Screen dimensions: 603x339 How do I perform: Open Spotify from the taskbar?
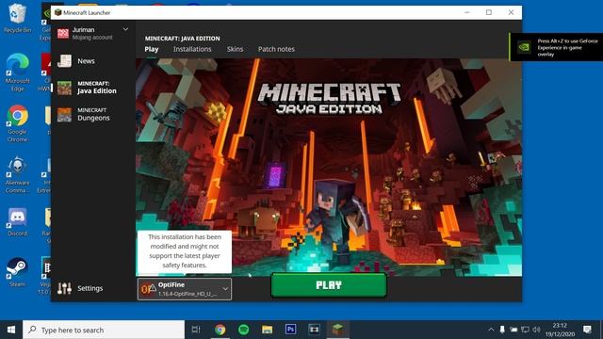[x=243, y=330]
